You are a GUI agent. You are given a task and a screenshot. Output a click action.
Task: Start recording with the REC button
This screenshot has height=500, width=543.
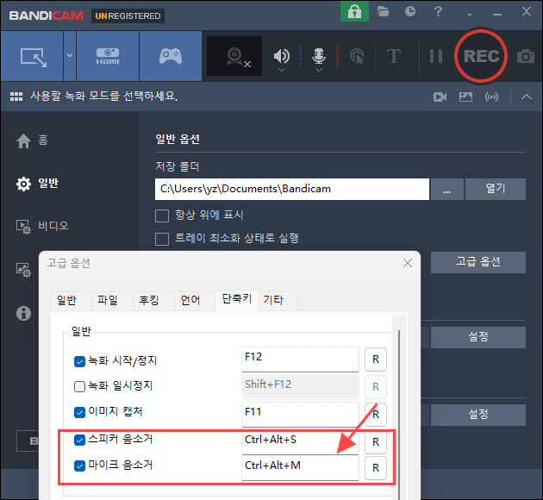[x=481, y=56]
